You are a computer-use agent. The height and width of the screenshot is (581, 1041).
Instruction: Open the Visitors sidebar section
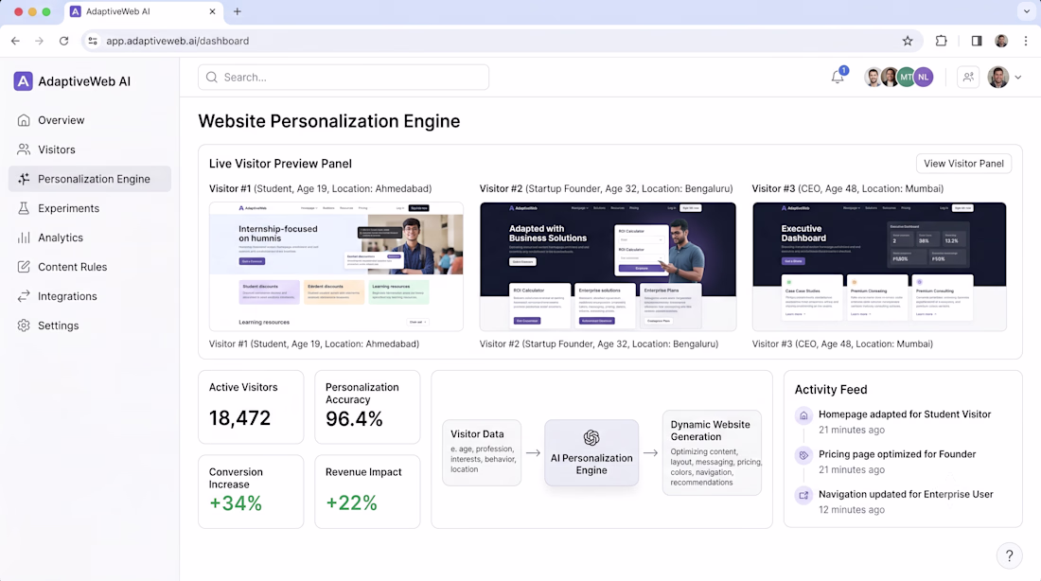click(x=90, y=150)
